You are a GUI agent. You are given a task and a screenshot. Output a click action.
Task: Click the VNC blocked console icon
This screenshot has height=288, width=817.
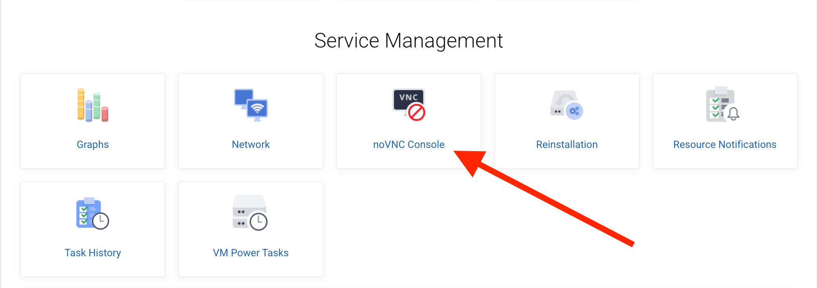(408, 104)
